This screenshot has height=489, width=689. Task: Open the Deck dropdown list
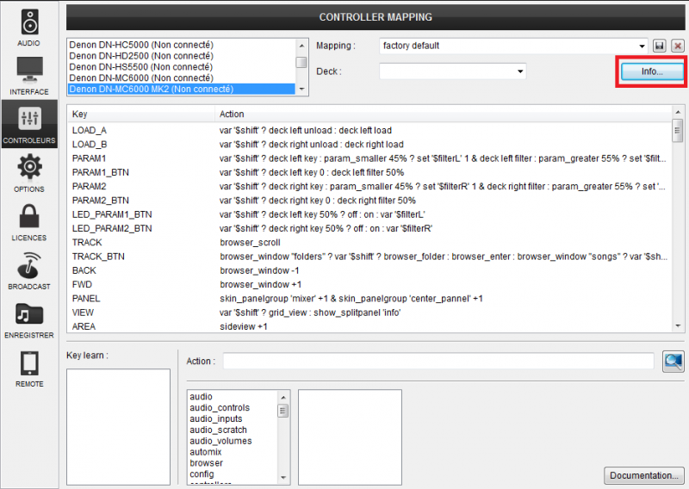click(520, 71)
